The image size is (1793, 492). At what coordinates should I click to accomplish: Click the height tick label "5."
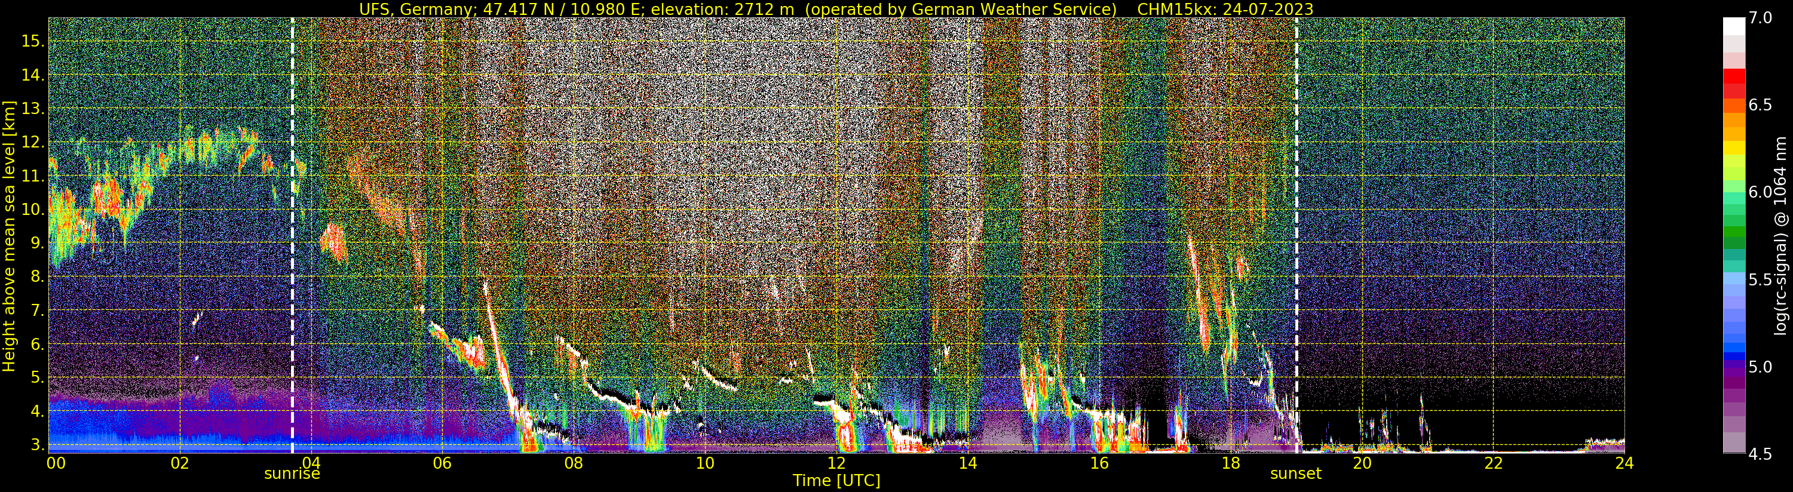click(38, 377)
